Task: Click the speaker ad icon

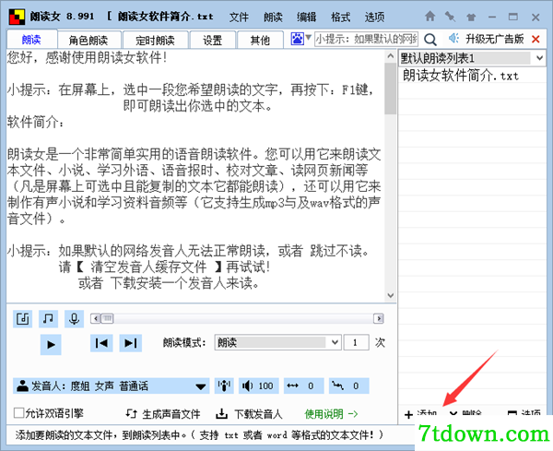Action: (x=453, y=38)
